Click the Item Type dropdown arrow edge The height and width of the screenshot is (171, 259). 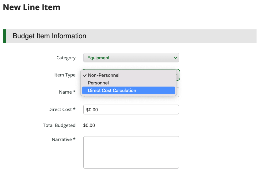click(178, 75)
